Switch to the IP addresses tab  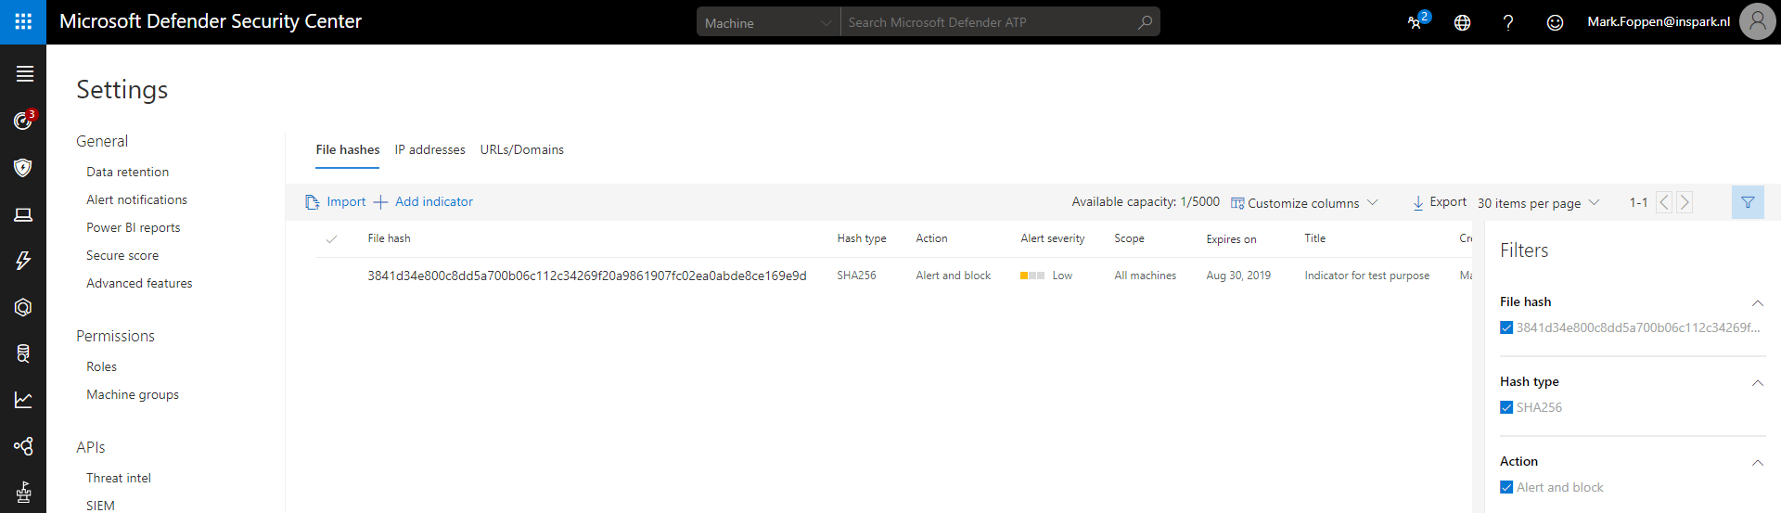430,149
